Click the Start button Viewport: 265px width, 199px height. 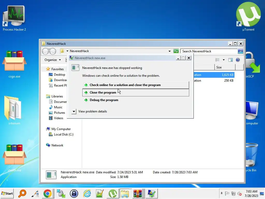pos(7,193)
